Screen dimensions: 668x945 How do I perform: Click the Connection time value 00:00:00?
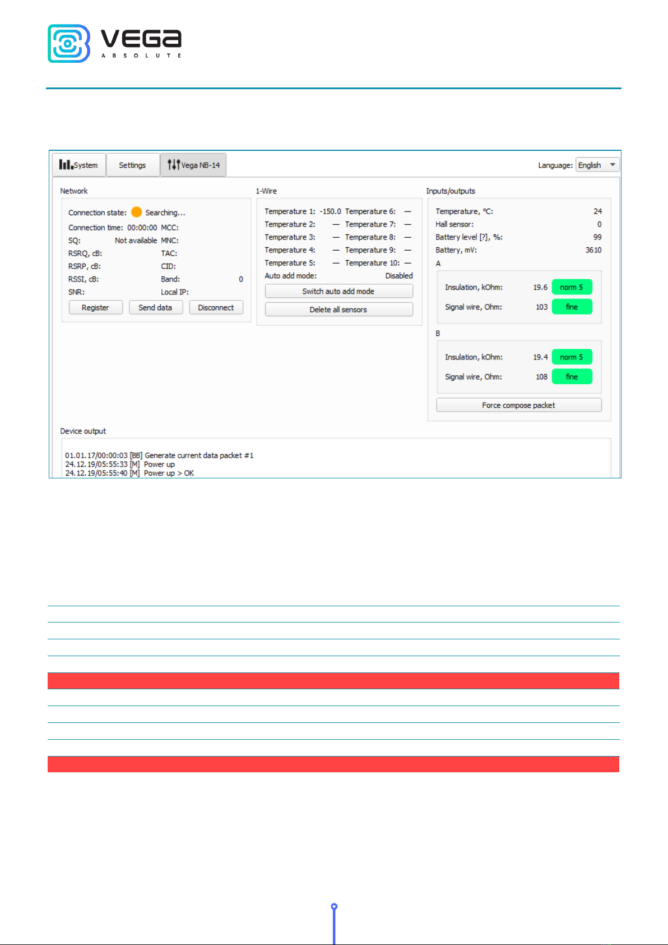click(142, 228)
